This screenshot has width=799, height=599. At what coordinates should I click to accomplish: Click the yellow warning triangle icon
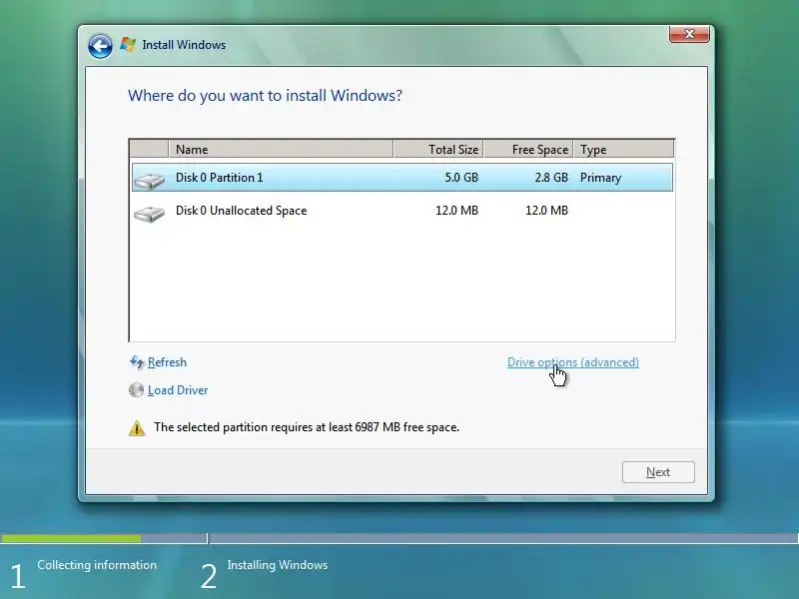click(137, 428)
